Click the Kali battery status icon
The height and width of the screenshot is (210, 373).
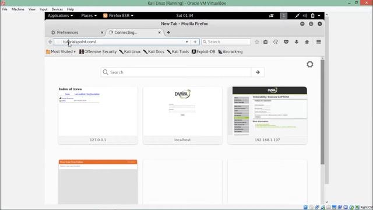(x=312, y=16)
